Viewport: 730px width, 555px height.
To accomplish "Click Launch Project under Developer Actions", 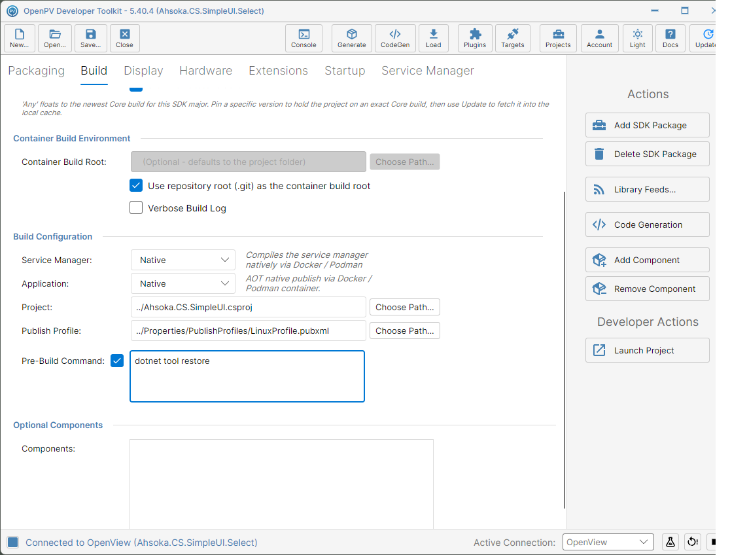I will pyautogui.click(x=647, y=350).
